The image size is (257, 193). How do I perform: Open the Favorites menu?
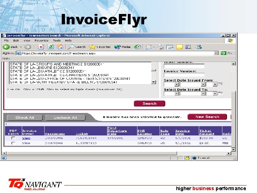click(41, 40)
